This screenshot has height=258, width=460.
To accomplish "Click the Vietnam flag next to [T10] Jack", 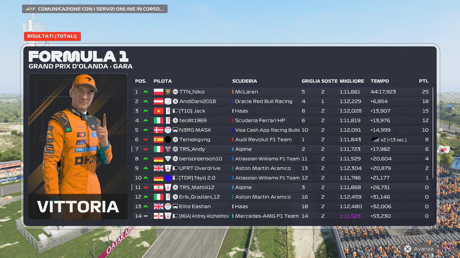I will click(x=158, y=111).
